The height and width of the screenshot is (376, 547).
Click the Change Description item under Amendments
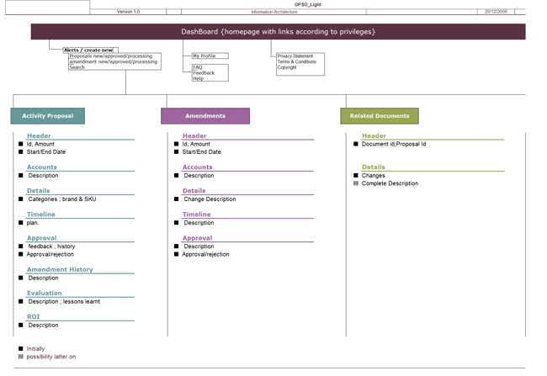click(x=210, y=199)
